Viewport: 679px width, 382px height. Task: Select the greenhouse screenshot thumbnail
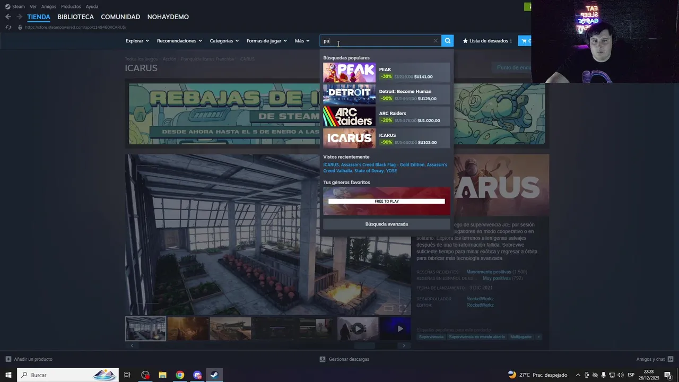click(x=145, y=329)
